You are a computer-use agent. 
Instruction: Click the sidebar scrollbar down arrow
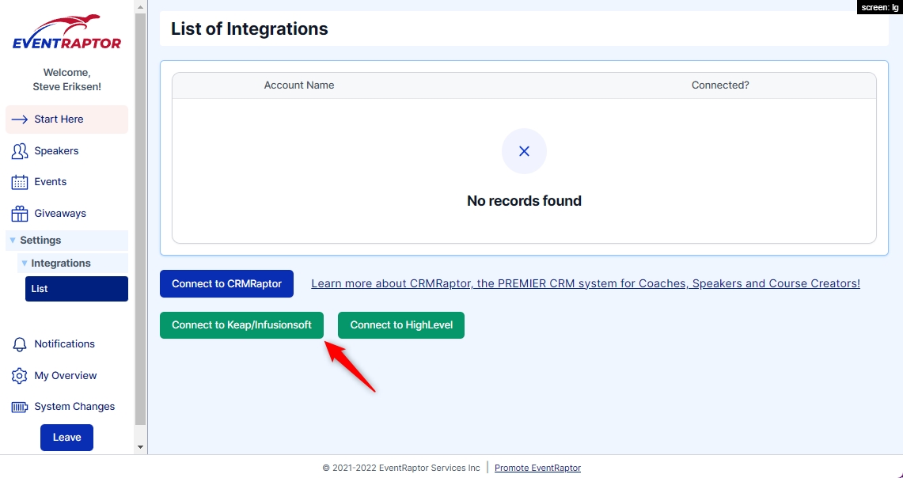point(141,447)
